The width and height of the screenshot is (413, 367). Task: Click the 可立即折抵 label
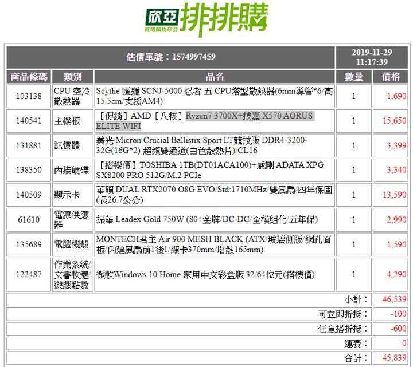click(343, 314)
